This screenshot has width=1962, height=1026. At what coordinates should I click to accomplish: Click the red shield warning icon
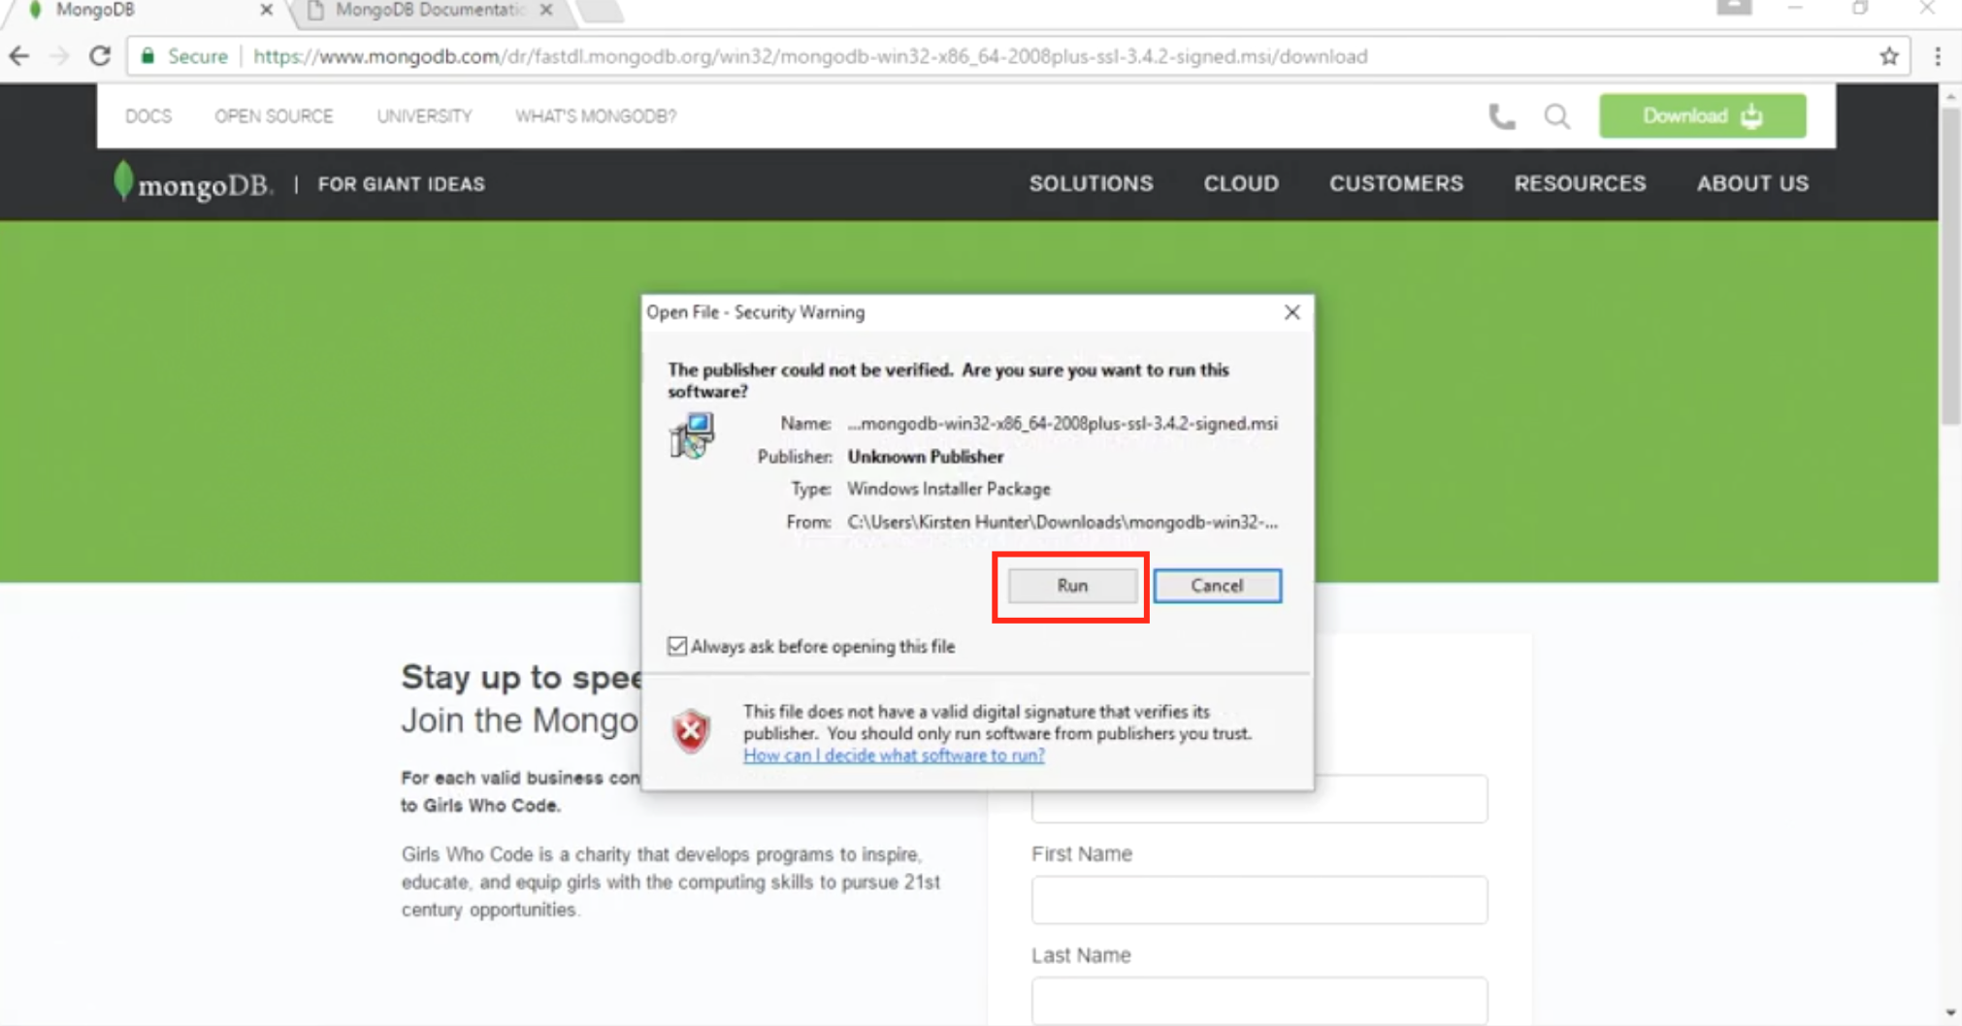coord(691,731)
